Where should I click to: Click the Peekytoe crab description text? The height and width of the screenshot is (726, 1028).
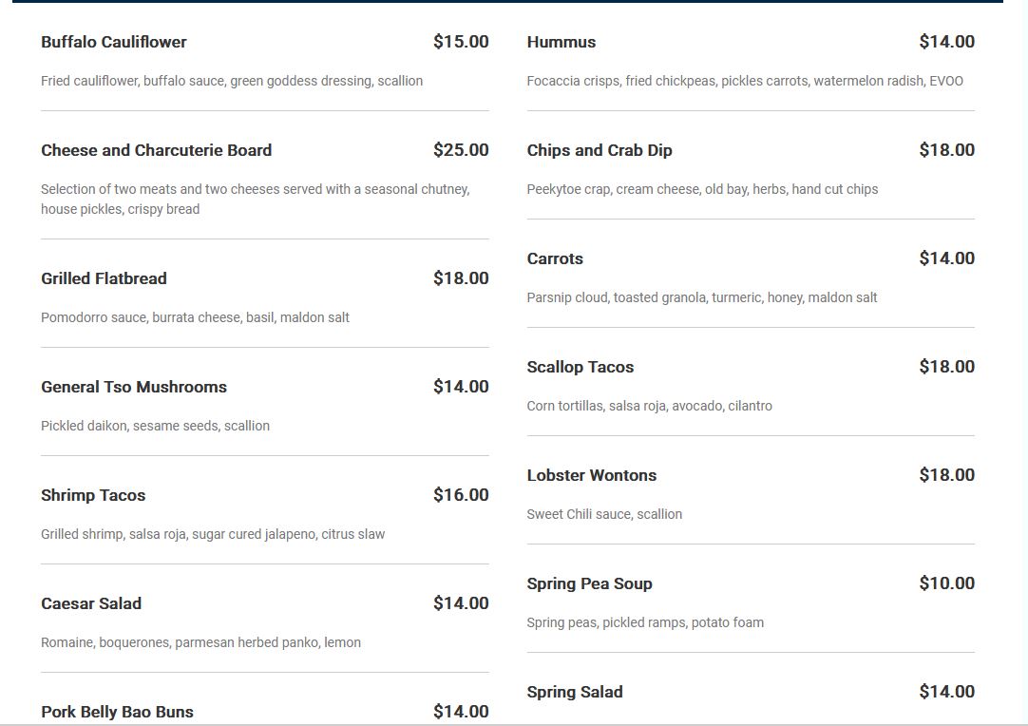coord(702,189)
